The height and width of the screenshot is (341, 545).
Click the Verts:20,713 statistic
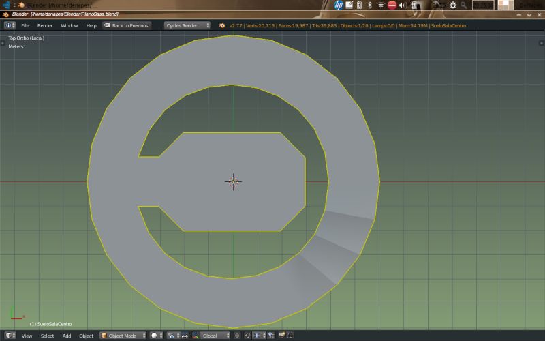point(260,25)
